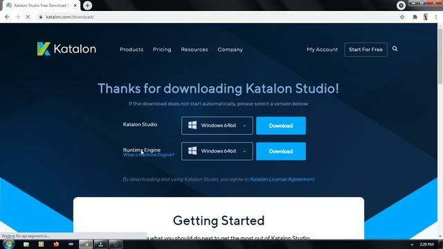Click the Windows logo in Katalon Studio selector
The height and width of the screenshot is (249, 443).
[192, 125]
